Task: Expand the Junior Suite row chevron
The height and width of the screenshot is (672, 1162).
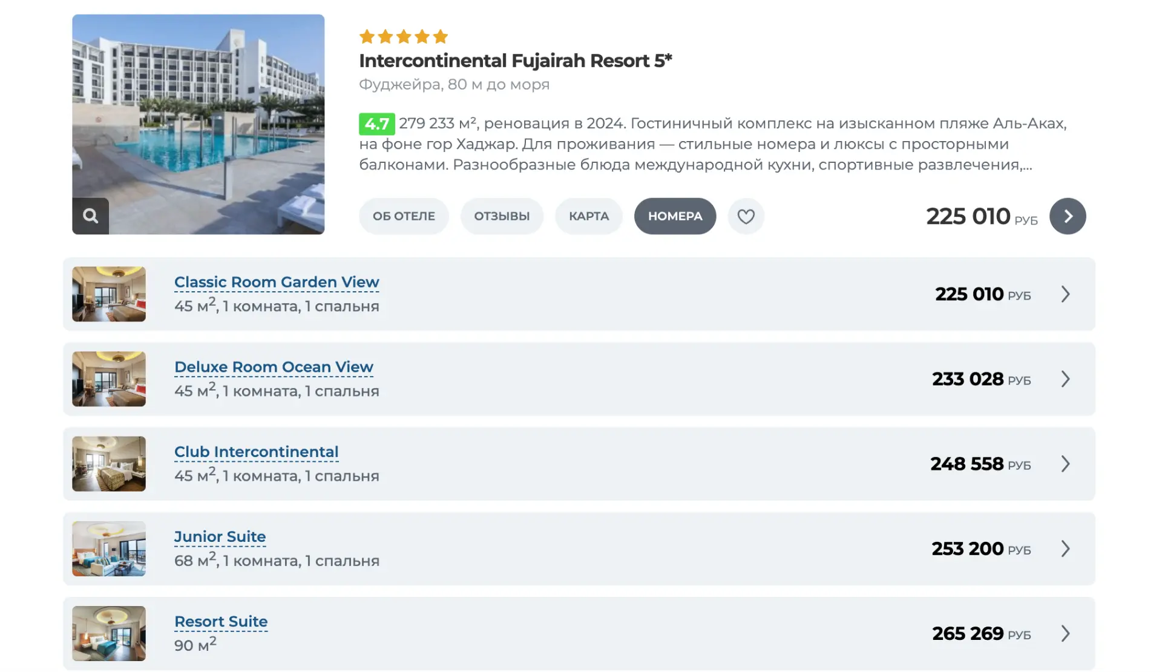Action: (1065, 548)
